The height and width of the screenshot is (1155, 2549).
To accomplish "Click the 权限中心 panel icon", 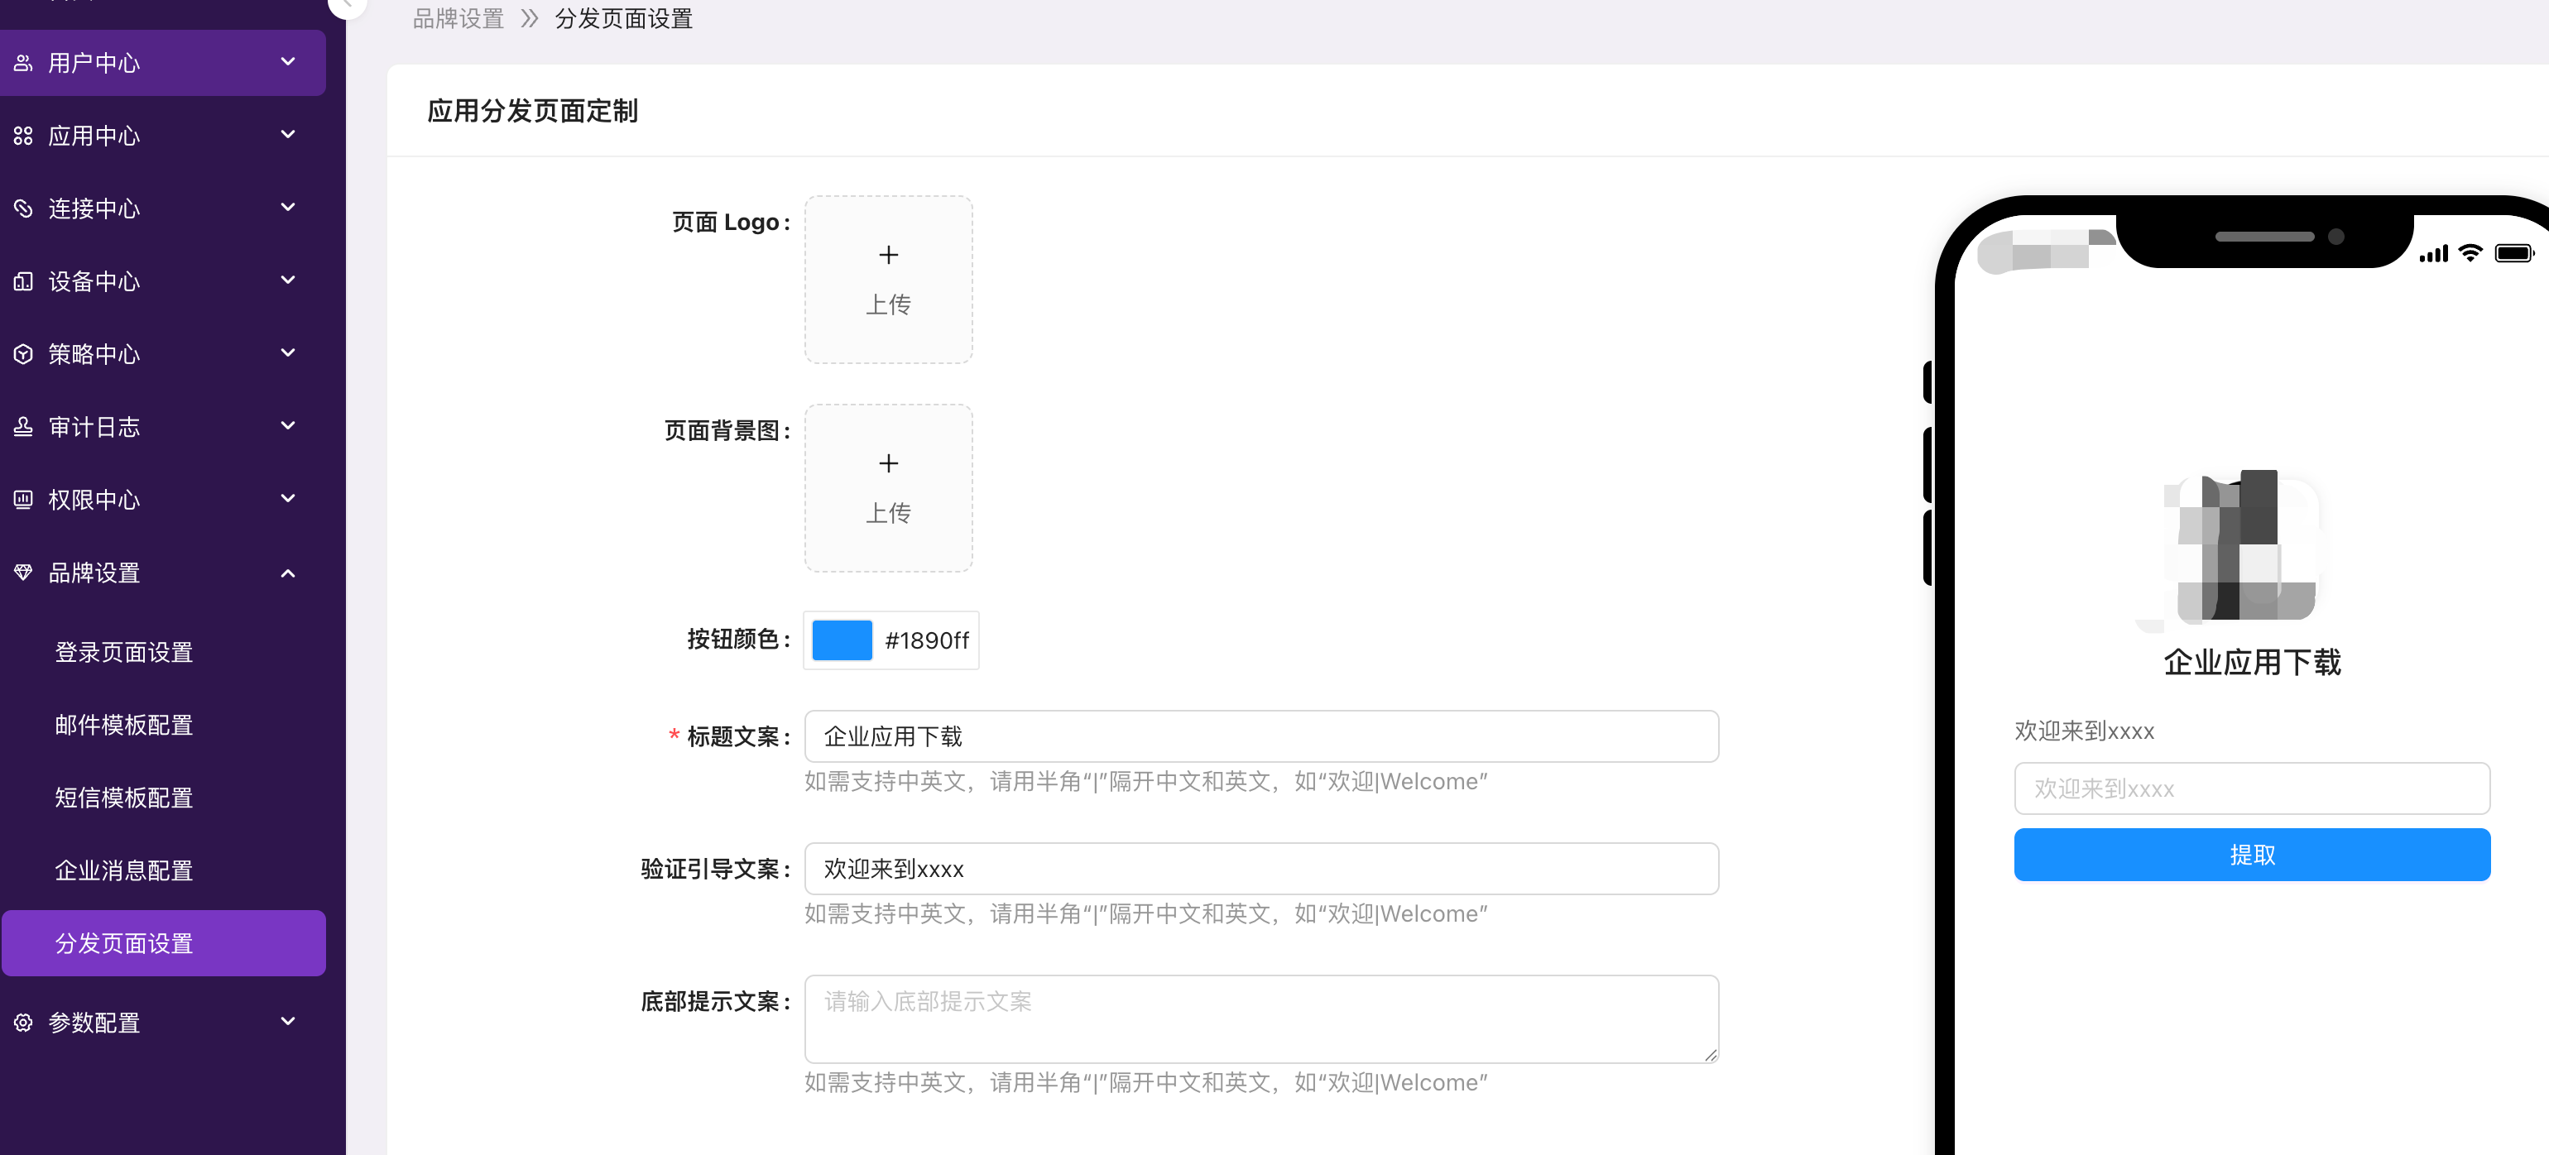I will (23, 500).
